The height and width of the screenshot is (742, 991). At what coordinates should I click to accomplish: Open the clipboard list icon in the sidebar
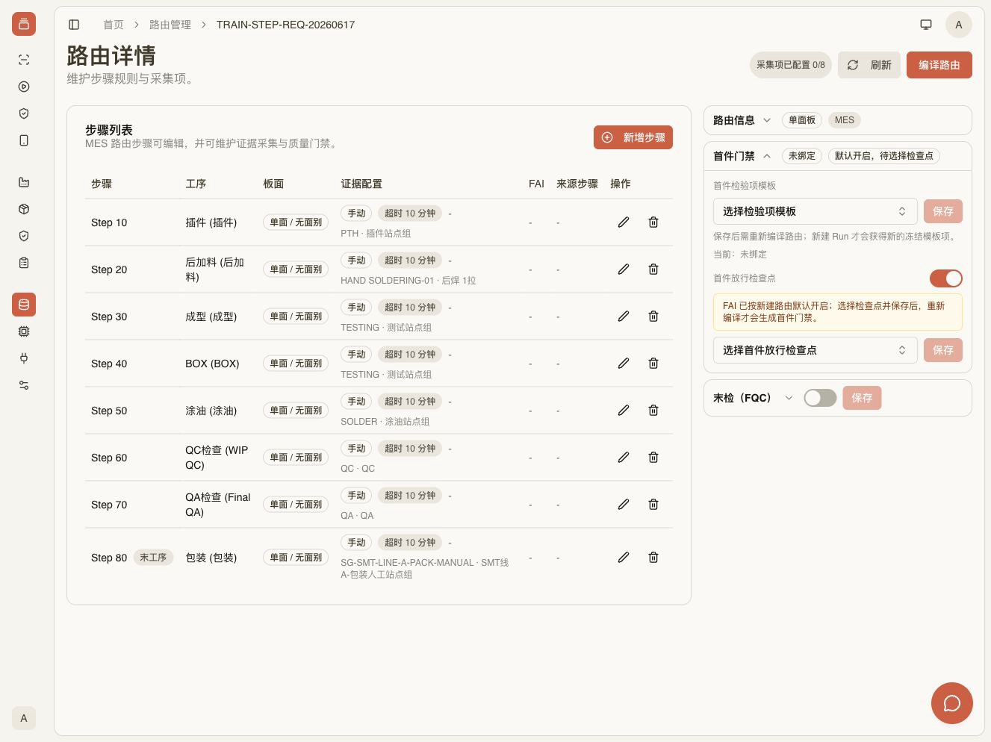click(24, 263)
